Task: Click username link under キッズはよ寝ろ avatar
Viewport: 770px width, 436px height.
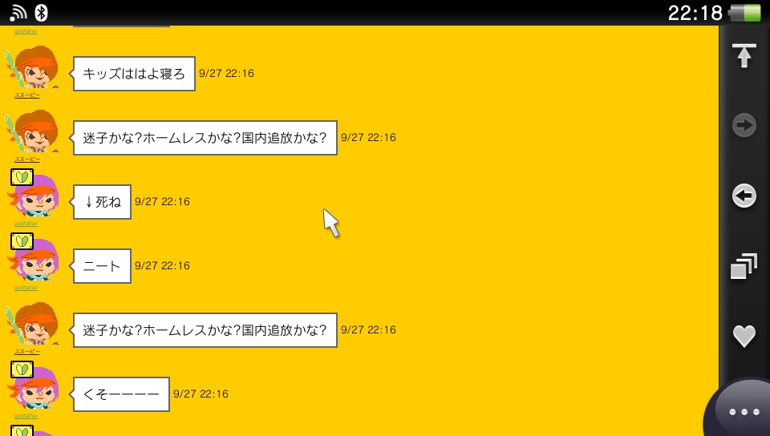Action: [27, 95]
